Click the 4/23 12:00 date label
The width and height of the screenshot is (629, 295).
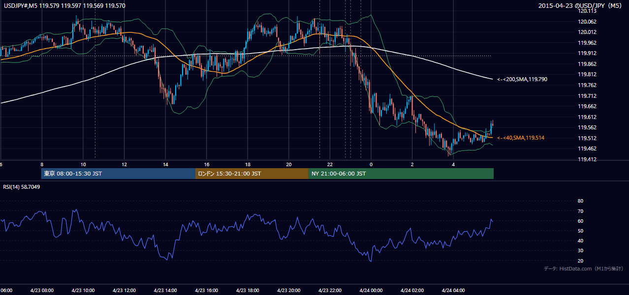tap(124, 290)
